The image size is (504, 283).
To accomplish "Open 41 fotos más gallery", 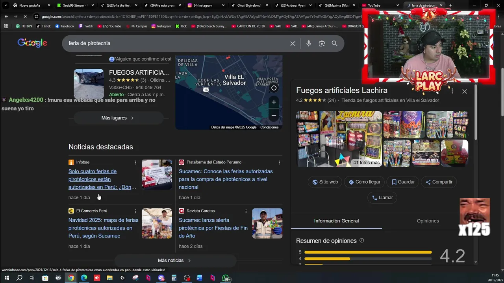I will (366, 163).
